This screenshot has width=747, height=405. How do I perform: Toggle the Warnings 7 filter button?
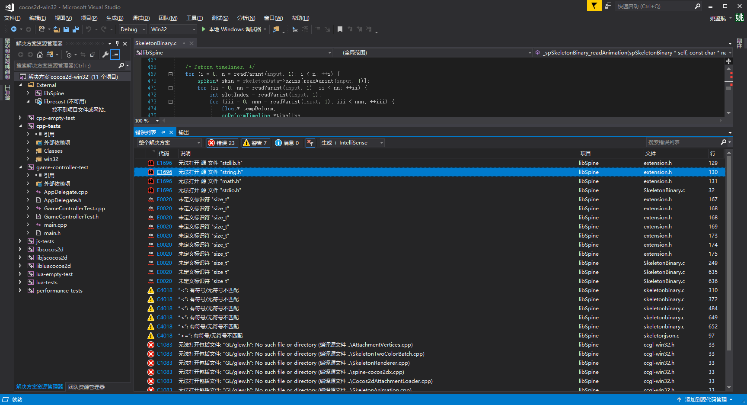(255, 143)
